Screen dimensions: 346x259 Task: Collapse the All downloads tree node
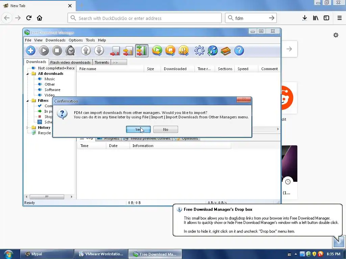28,74
